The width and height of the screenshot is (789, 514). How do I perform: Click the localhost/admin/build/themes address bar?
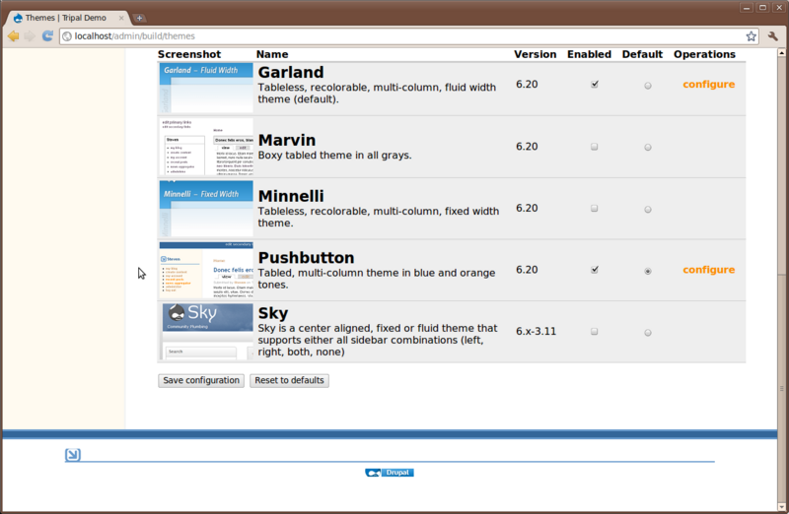click(x=407, y=36)
